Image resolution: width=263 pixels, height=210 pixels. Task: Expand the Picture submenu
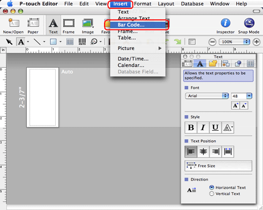138,48
